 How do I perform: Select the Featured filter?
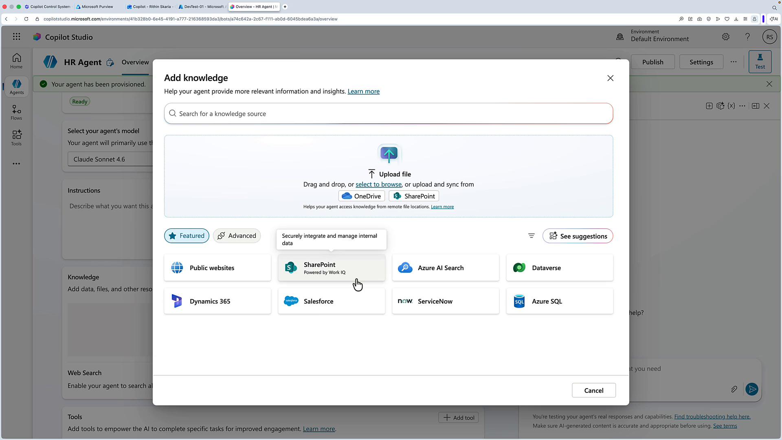pyautogui.click(x=187, y=236)
